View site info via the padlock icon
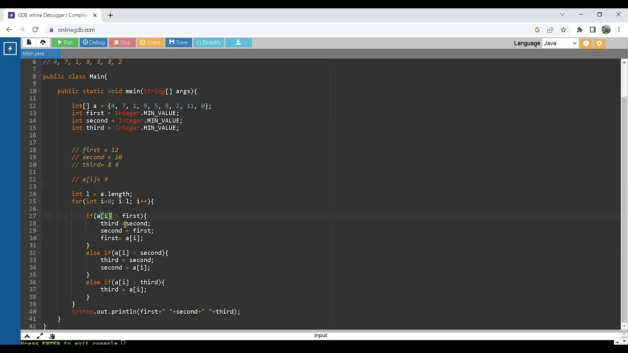 pos(52,30)
